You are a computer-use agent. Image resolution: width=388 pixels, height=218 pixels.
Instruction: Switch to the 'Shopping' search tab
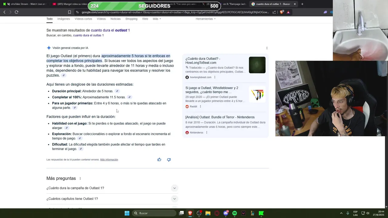pyautogui.click(x=131, y=19)
